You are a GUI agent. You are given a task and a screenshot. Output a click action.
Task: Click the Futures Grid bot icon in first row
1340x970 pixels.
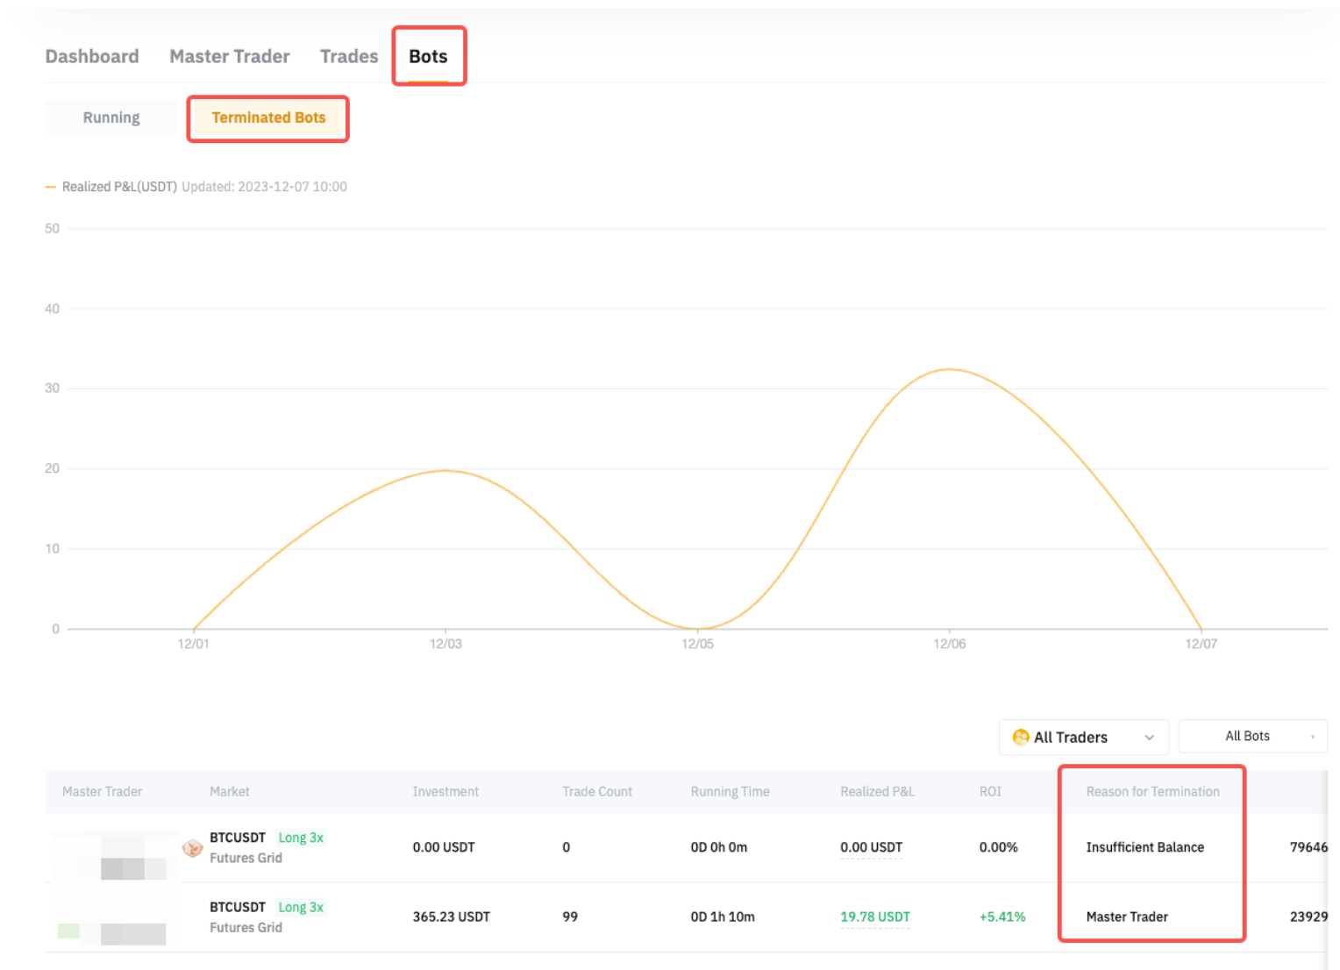[x=192, y=848]
